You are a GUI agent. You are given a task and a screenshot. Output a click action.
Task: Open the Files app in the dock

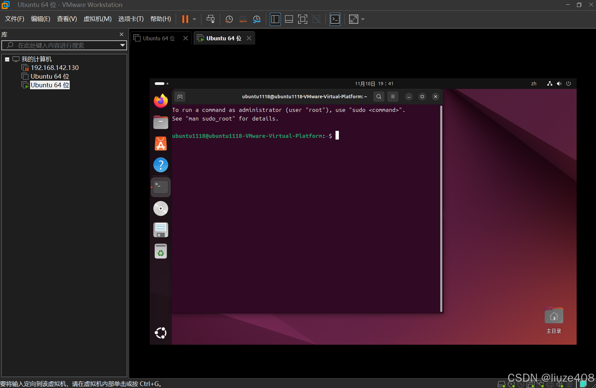(x=161, y=122)
